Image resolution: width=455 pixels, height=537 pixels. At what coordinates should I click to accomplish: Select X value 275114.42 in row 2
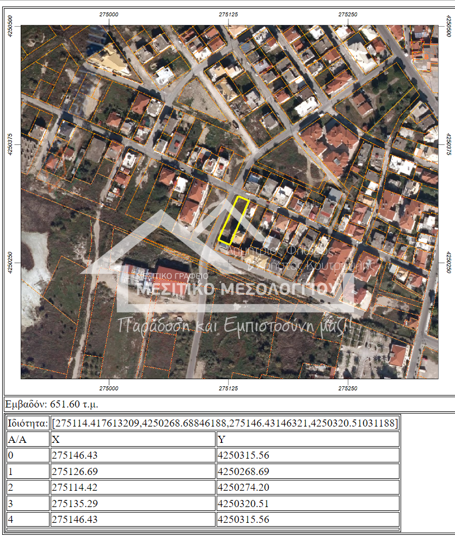(x=75, y=487)
